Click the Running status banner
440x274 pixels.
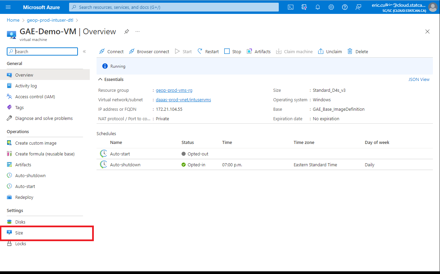click(265, 66)
